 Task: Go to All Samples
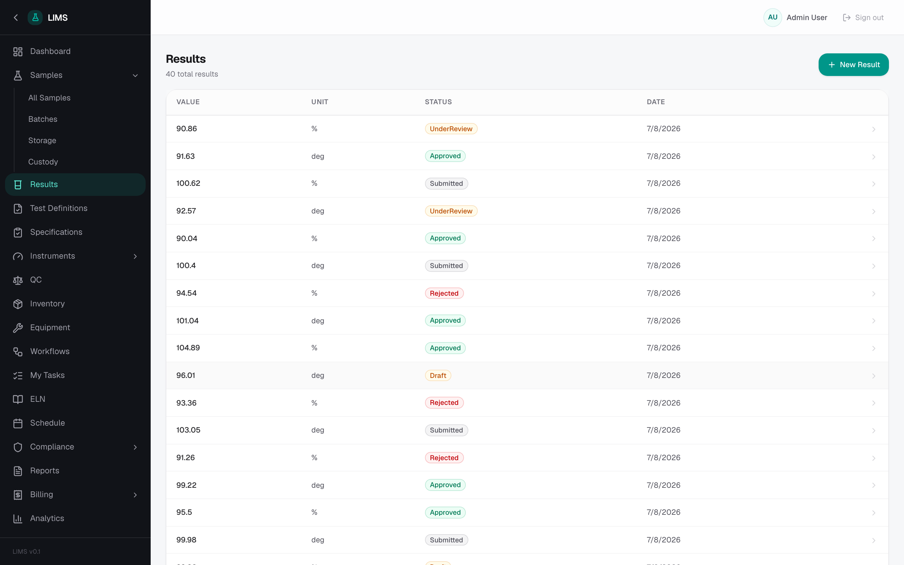(x=49, y=98)
